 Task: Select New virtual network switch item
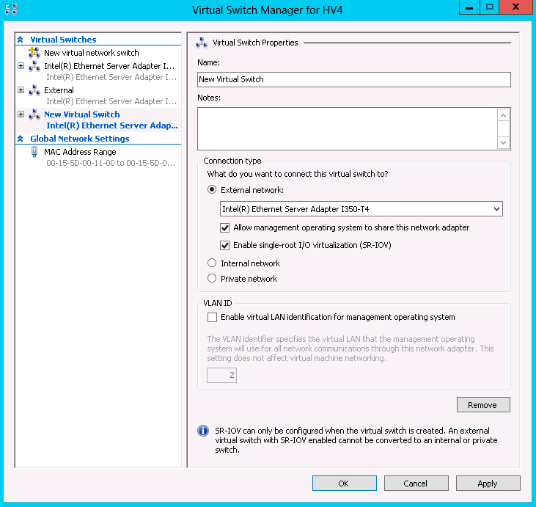click(x=91, y=53)
